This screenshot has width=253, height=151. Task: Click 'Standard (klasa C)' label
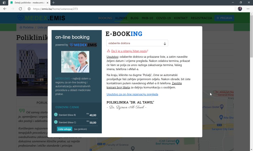(x=67, y=122)
